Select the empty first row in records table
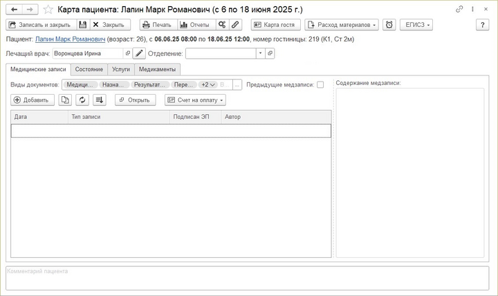Image resolution: width=498 pixels, height=296 pixels. tap(171, 131)
